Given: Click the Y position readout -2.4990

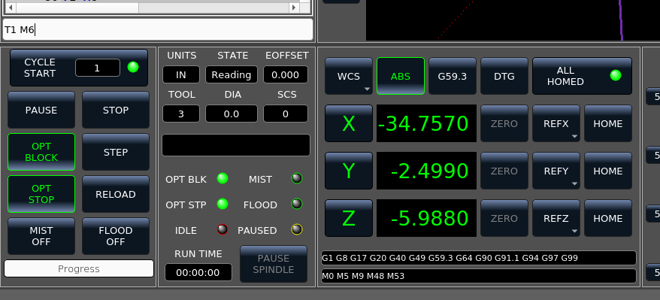Looking at the screenshot, I should tap(426, 171).
